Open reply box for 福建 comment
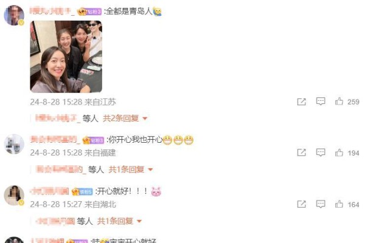The width and height of the screenshot is (365, 243). pos(321,152)
